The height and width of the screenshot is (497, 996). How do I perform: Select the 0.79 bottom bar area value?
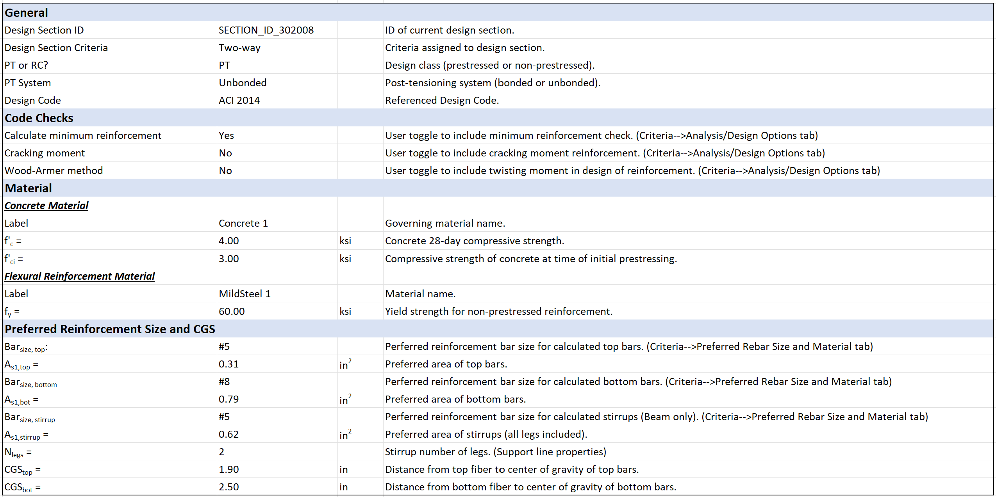228,399
